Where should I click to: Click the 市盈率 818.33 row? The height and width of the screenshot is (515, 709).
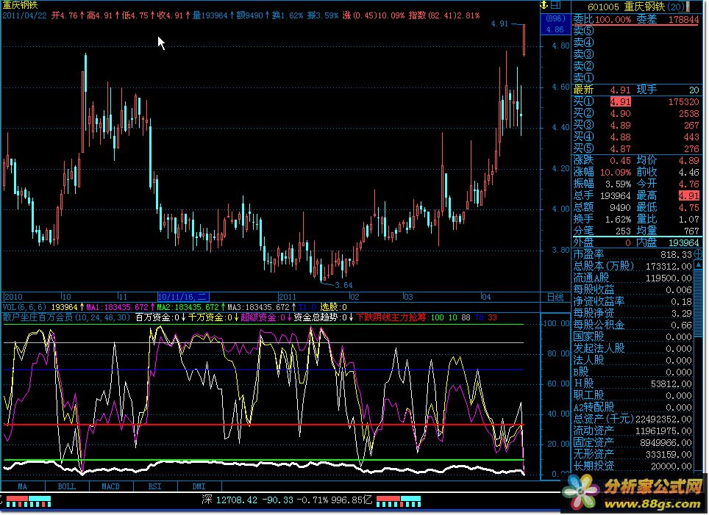(x=632, y=255)
